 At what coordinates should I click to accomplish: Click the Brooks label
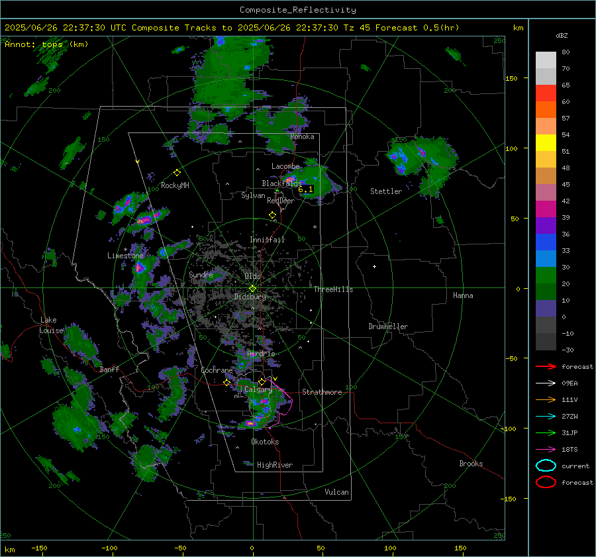point(471,464)
